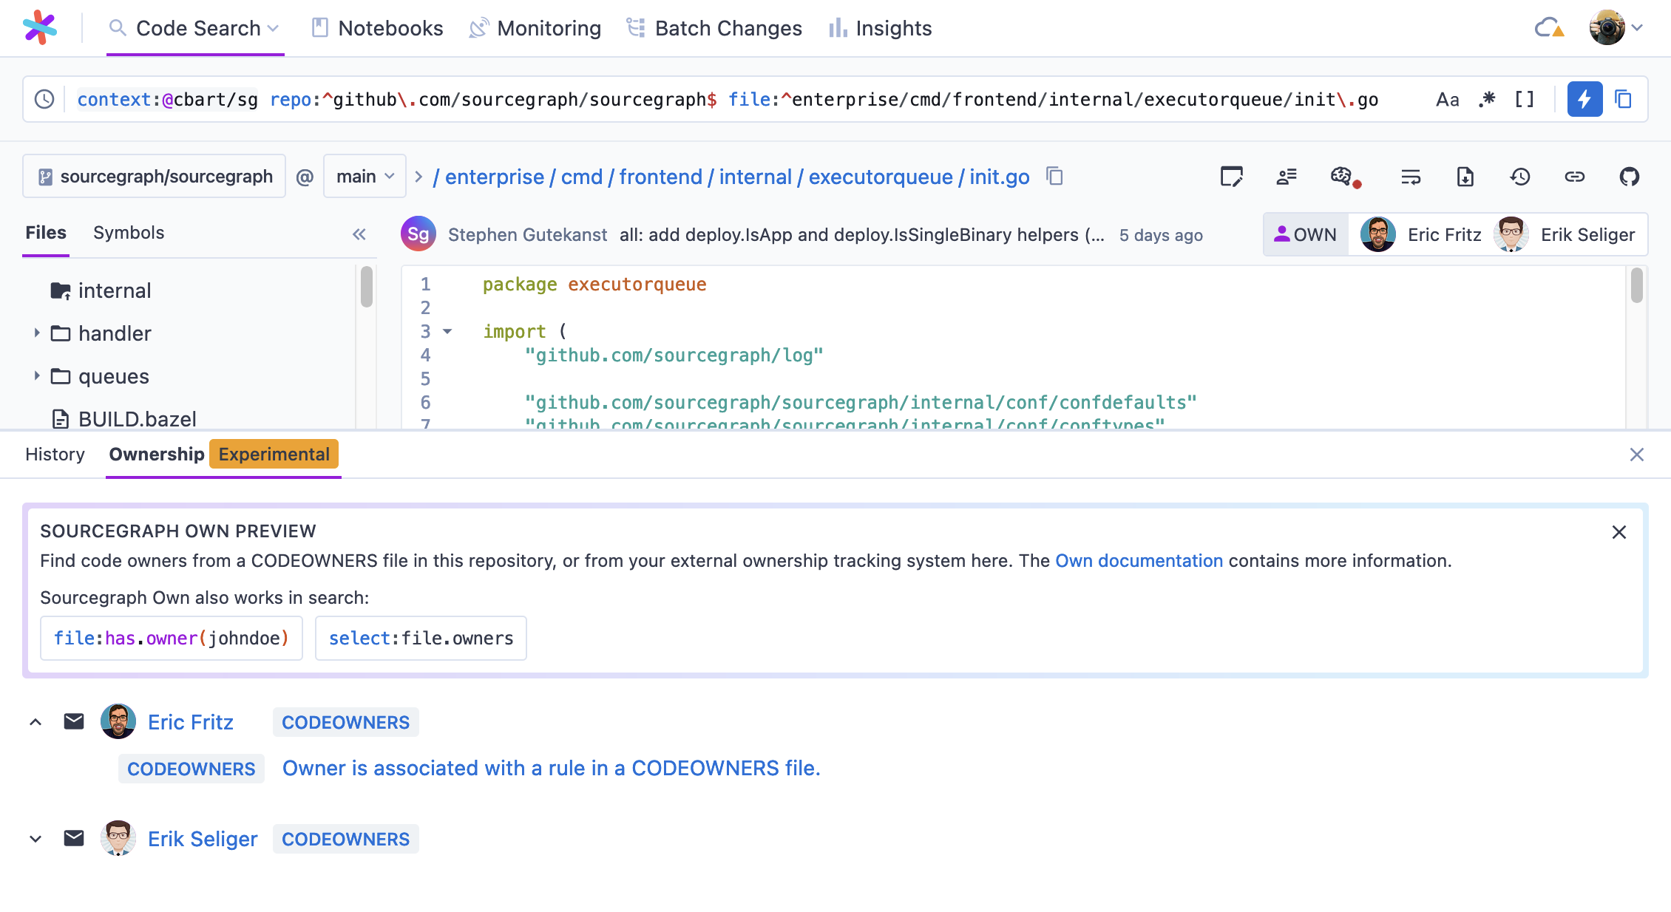Switch to History tab in bottom panel

tap(55, 454)
